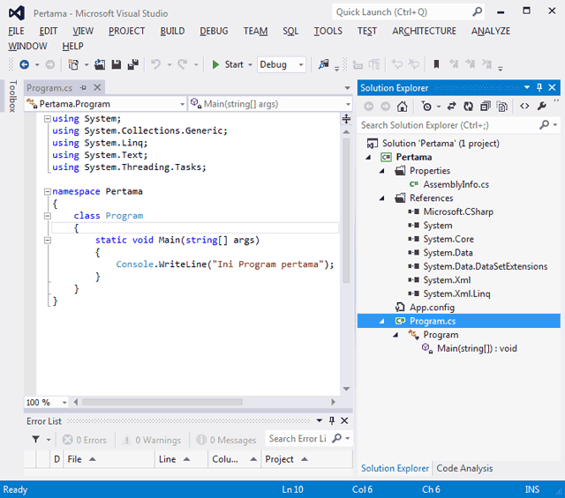This screenshot has width=565, height=498.
Task: Click Pending Changes Filter clock icon
Action: point(426,106)
